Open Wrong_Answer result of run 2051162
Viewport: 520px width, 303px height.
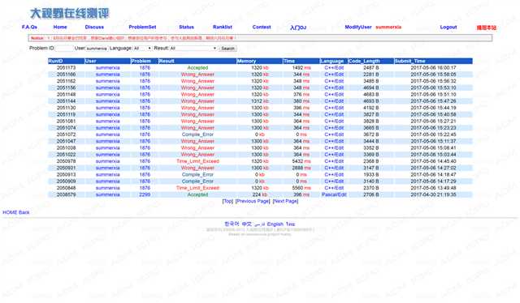(x=197, y=81)
